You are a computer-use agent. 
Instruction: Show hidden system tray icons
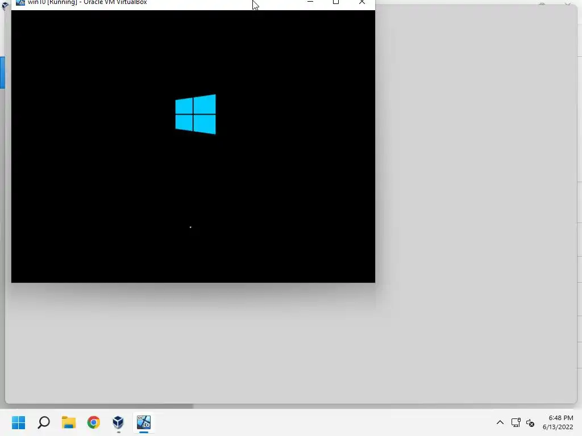500,422
